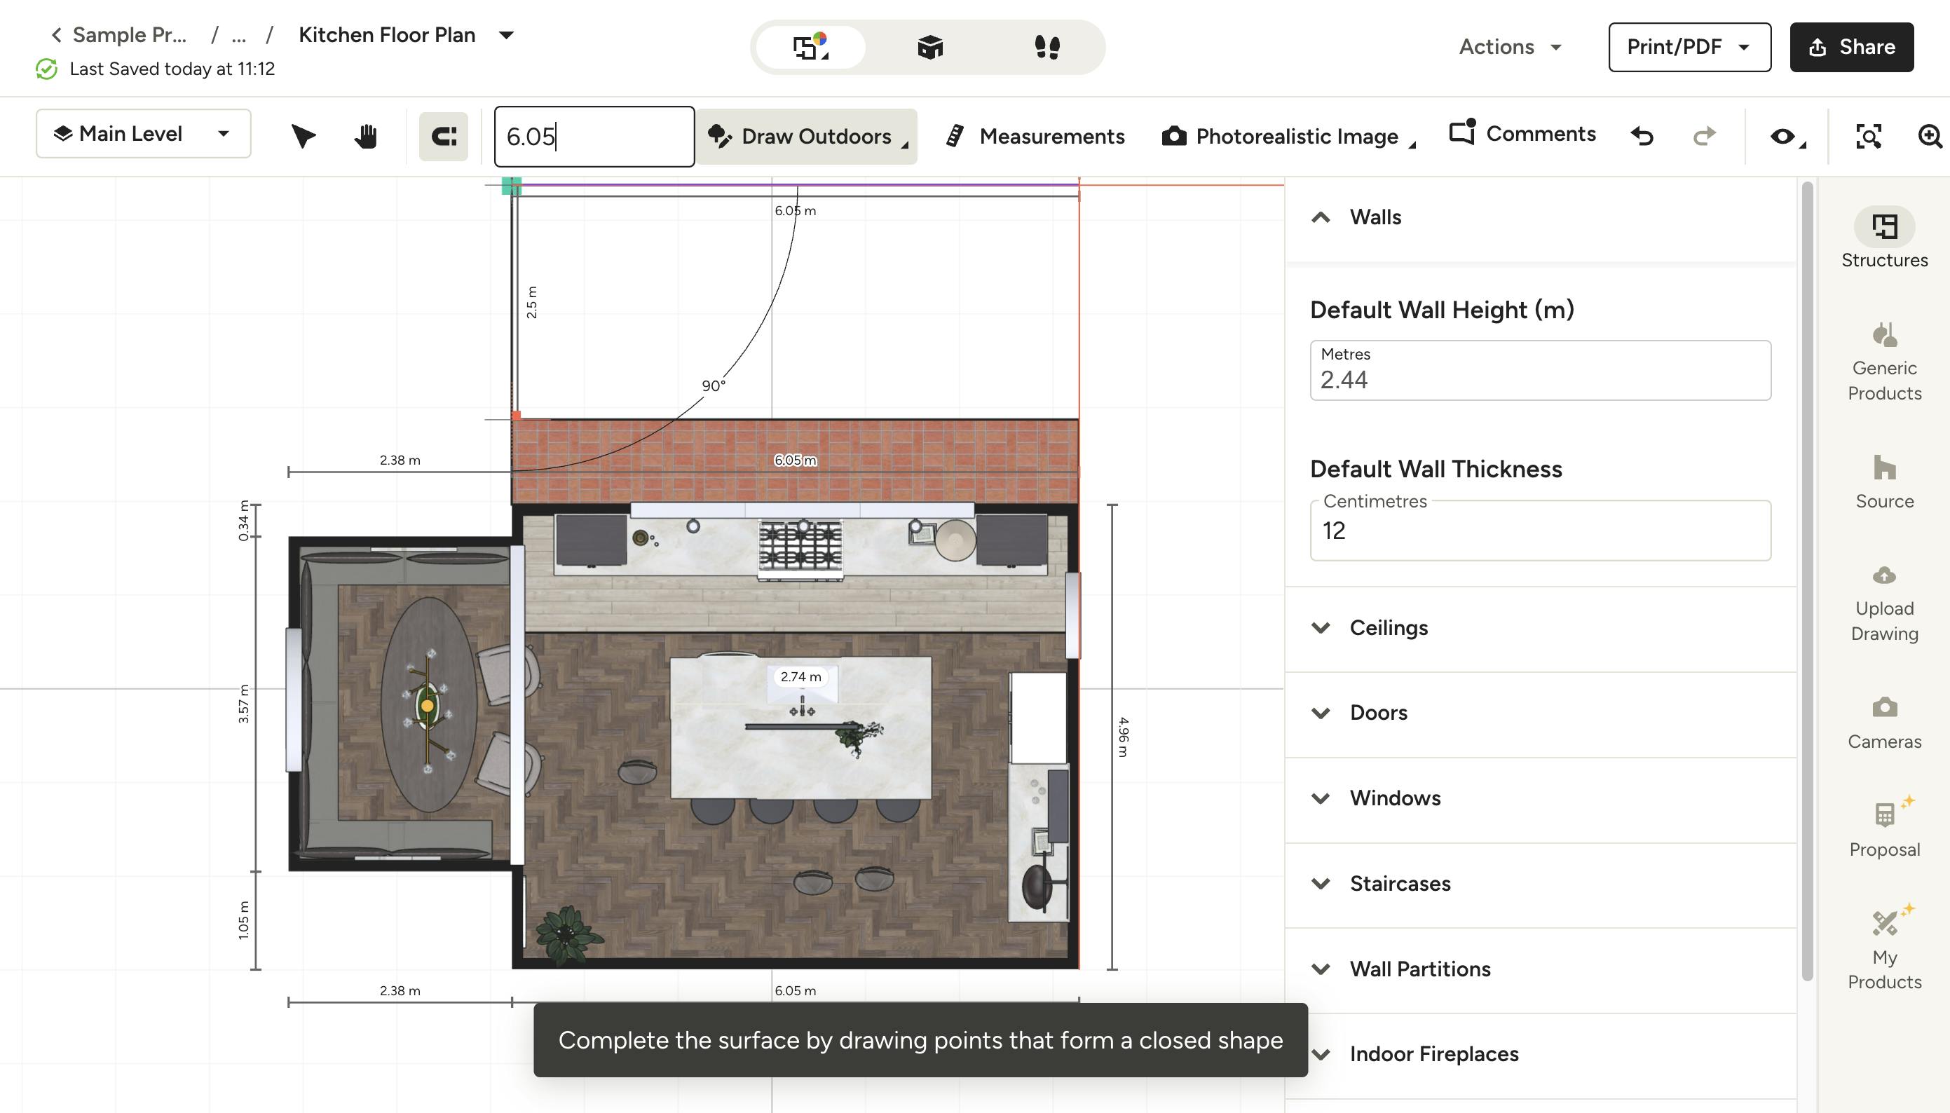Click the Photorealistic Image tool

pyautogui.click(x=1284, y=137)
